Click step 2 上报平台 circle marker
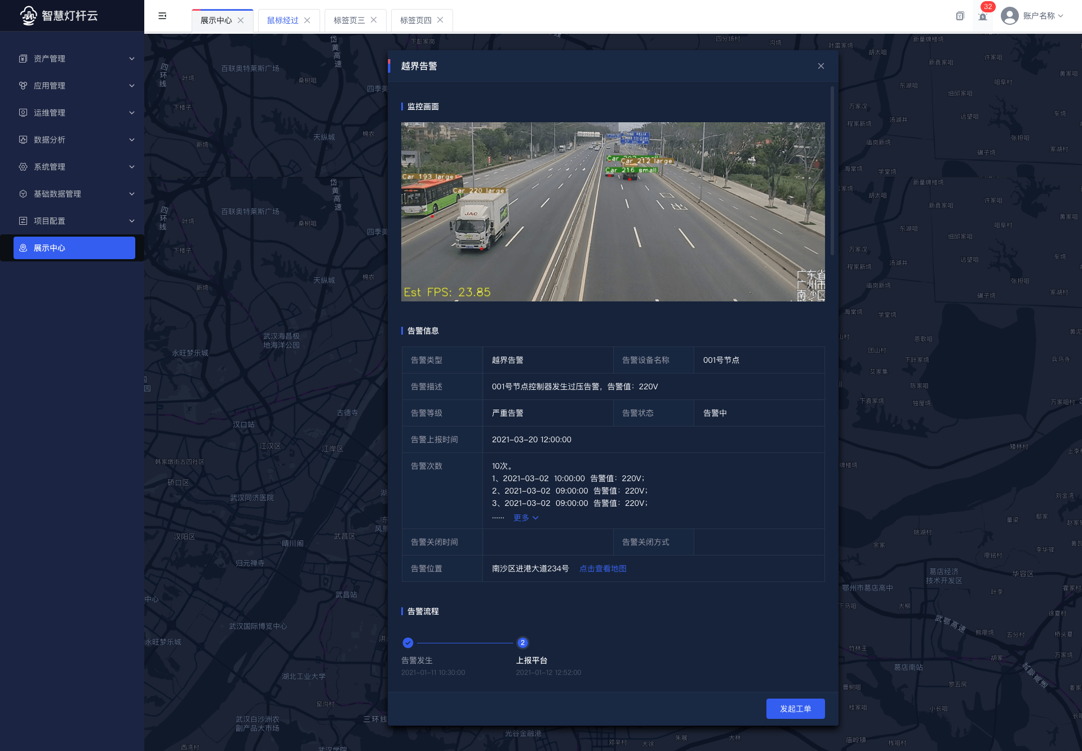 522,643
